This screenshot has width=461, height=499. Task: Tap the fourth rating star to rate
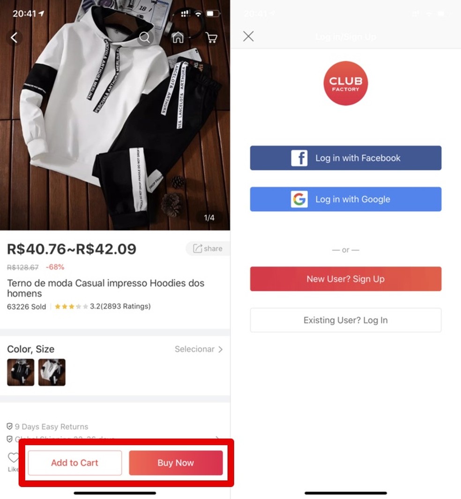[78, 306]
